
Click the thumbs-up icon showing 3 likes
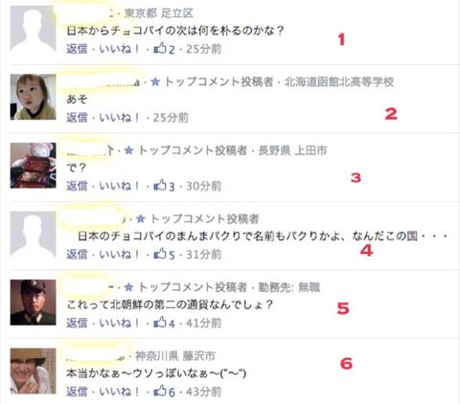160,185
